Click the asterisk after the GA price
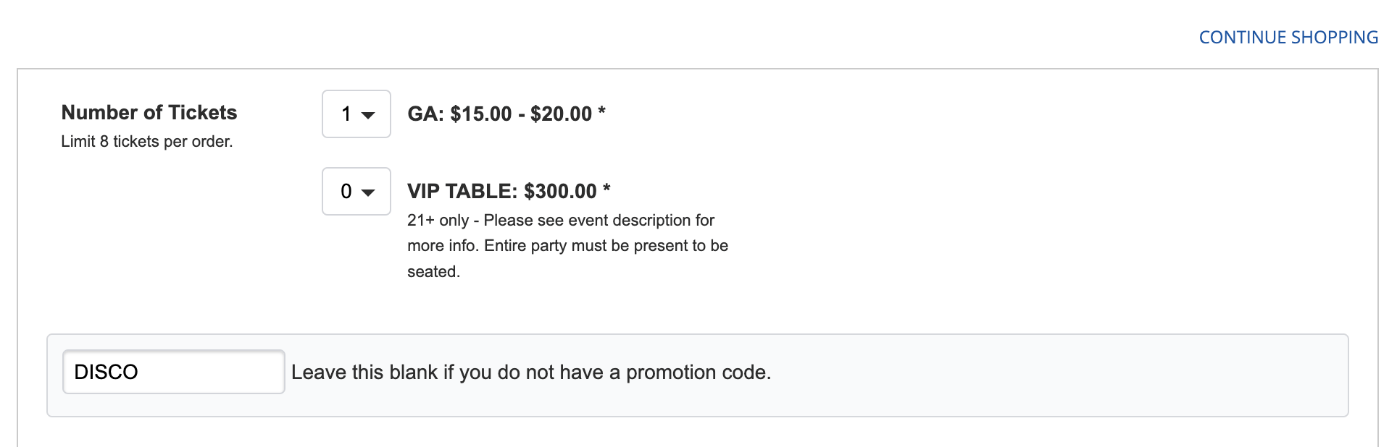 [601, 112]
